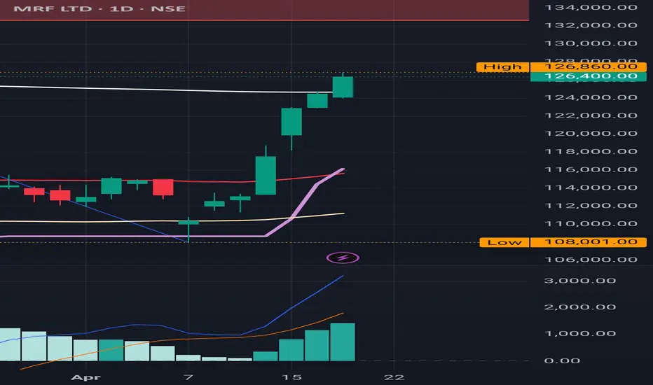653x385 pixels.
Task: Click the green 126,400.00 current price tag
Action: click(x=589, y=76)
